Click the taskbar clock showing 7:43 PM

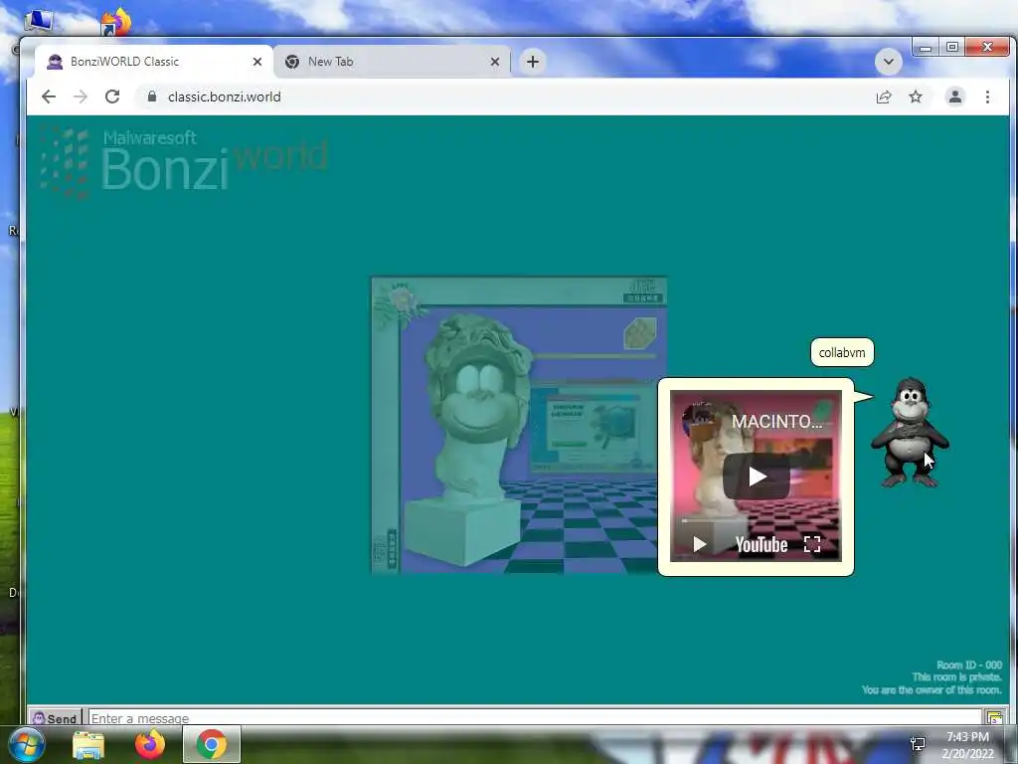[x=967, y=745]
